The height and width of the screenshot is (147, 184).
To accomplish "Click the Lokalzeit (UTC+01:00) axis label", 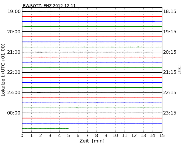I will point(3,70).
